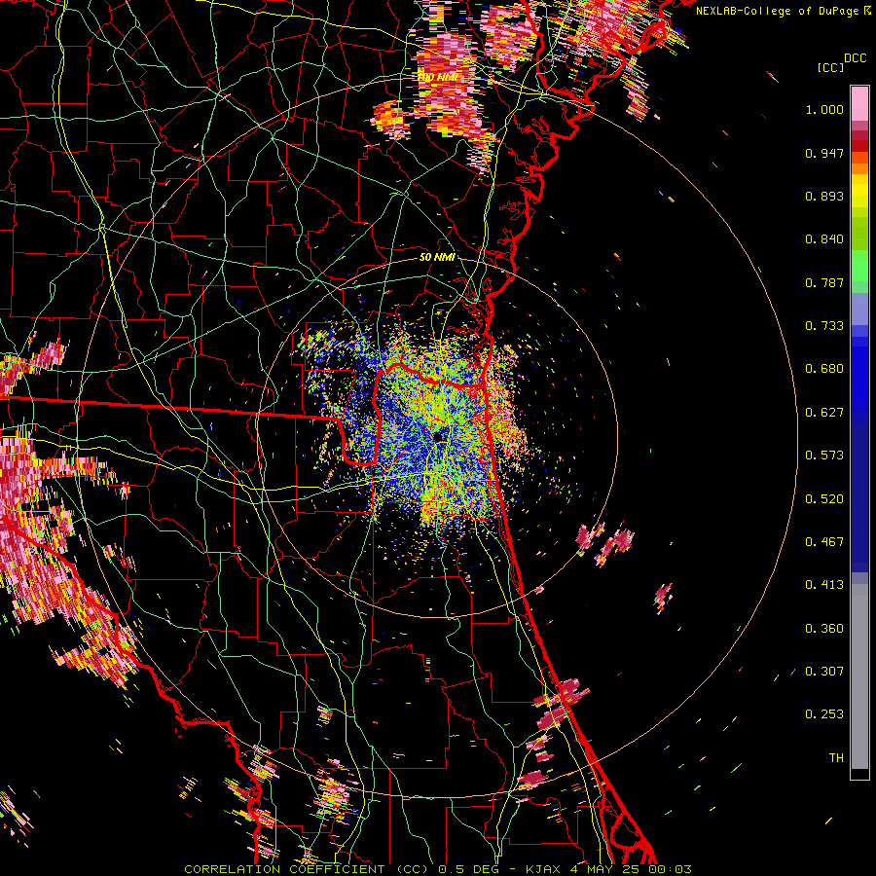Image resolution: width=876 pixels, height=876 pixels.
Task: Select the 0.893 scale value
Action: 824,196
